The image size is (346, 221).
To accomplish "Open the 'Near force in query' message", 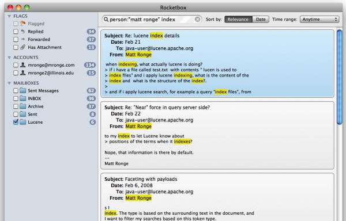I will (217, 135).
